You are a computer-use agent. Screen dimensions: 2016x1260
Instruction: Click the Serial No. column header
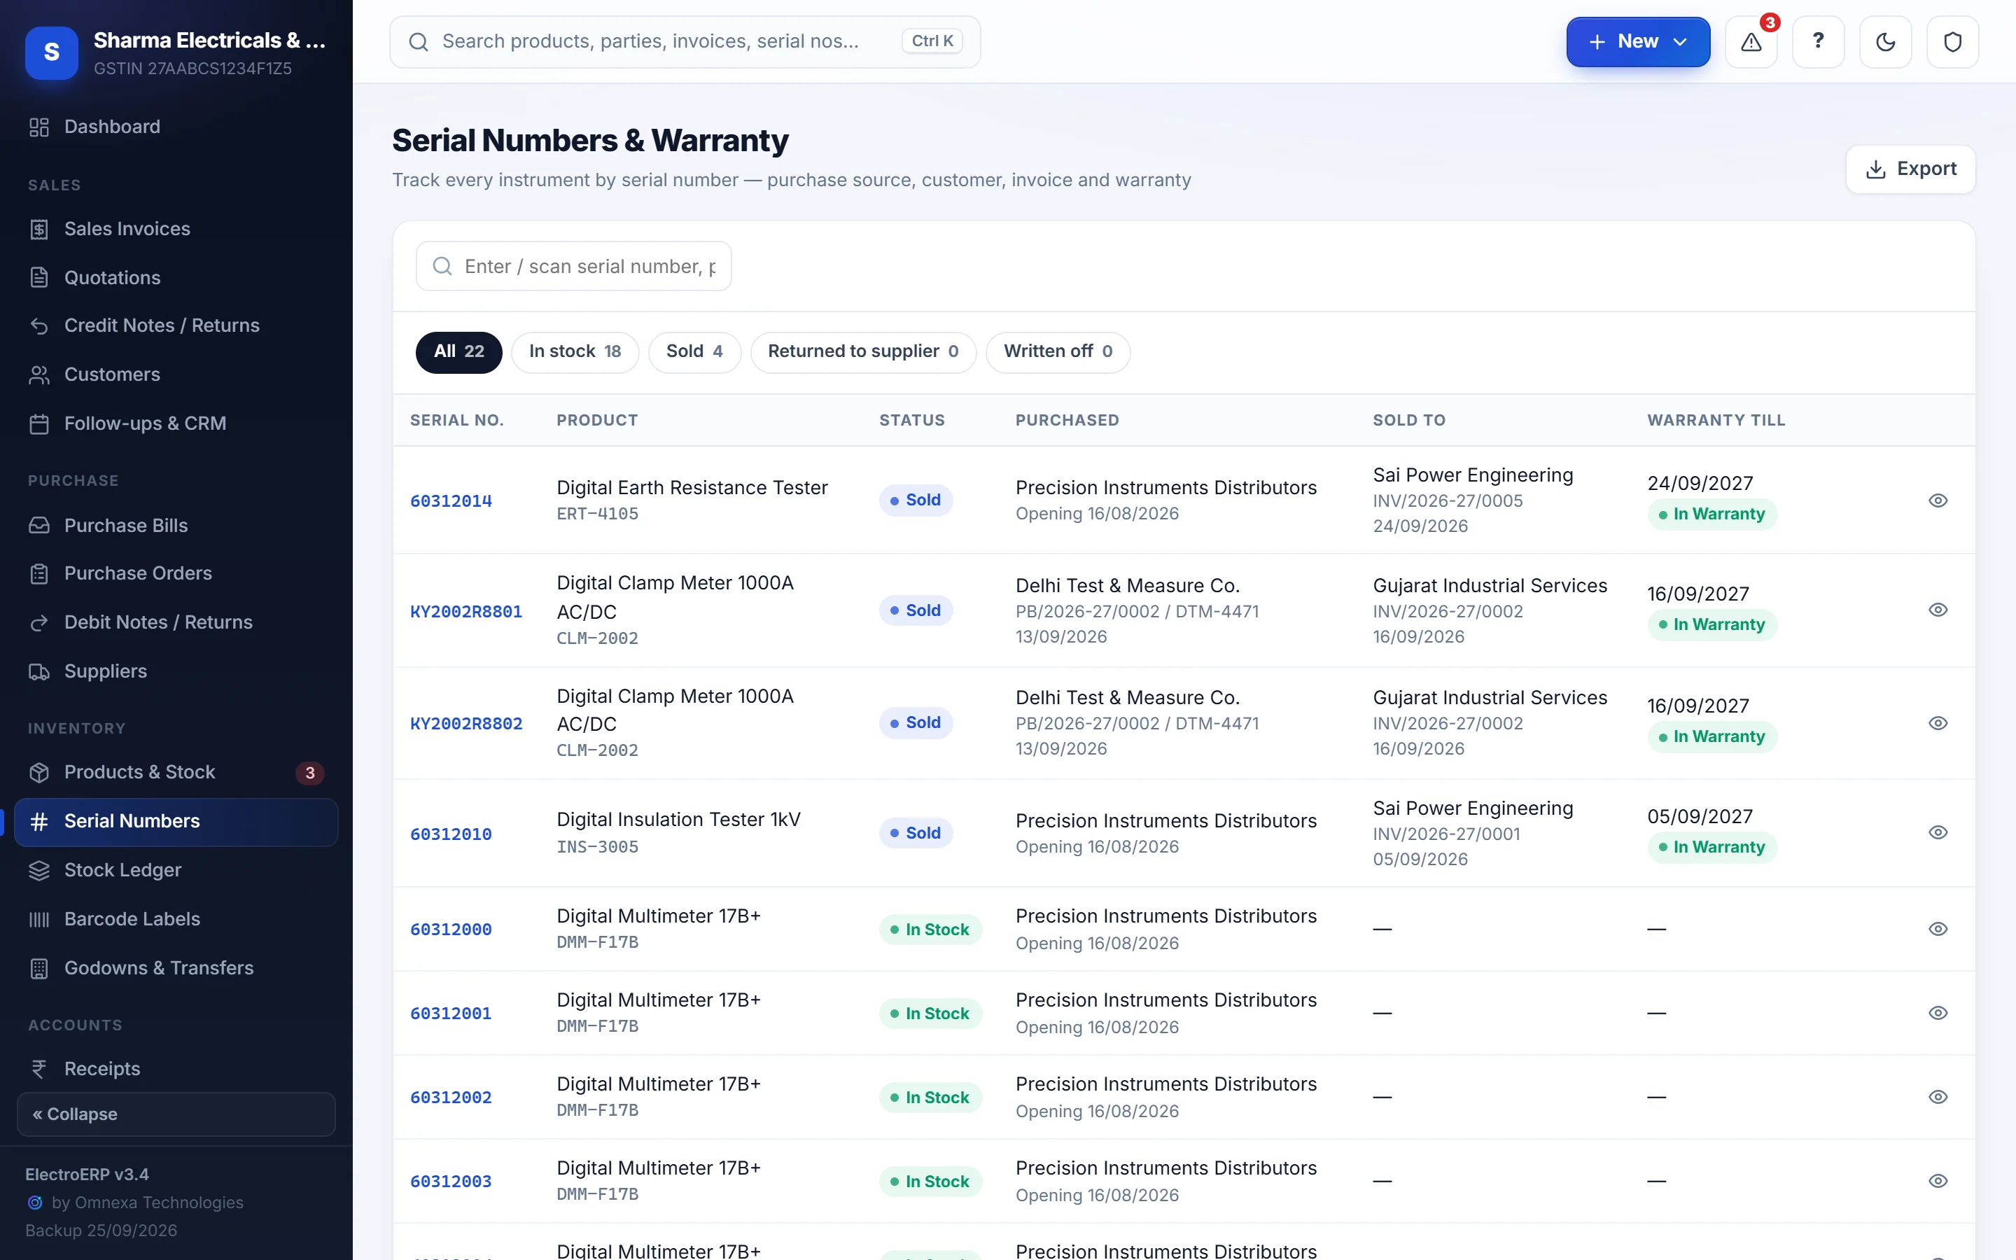456,420
